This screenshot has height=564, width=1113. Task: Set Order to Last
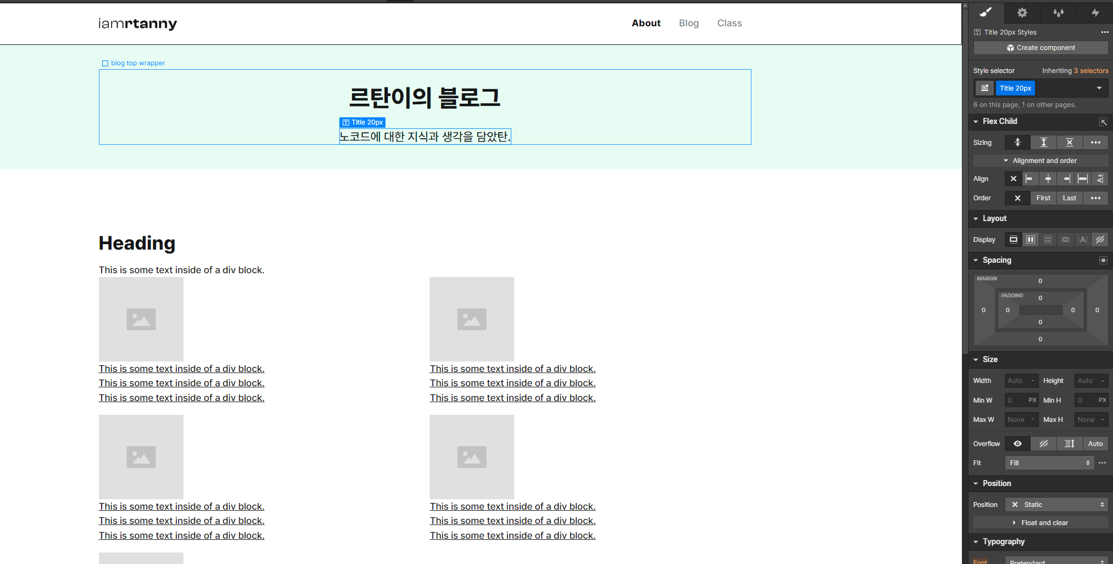[x=1069, y=198]
